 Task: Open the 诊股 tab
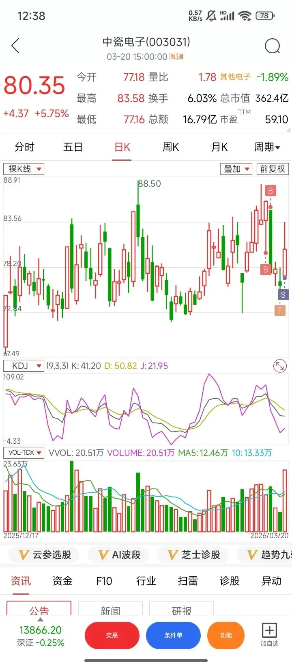pyautogui.click(x=230, y=581)
